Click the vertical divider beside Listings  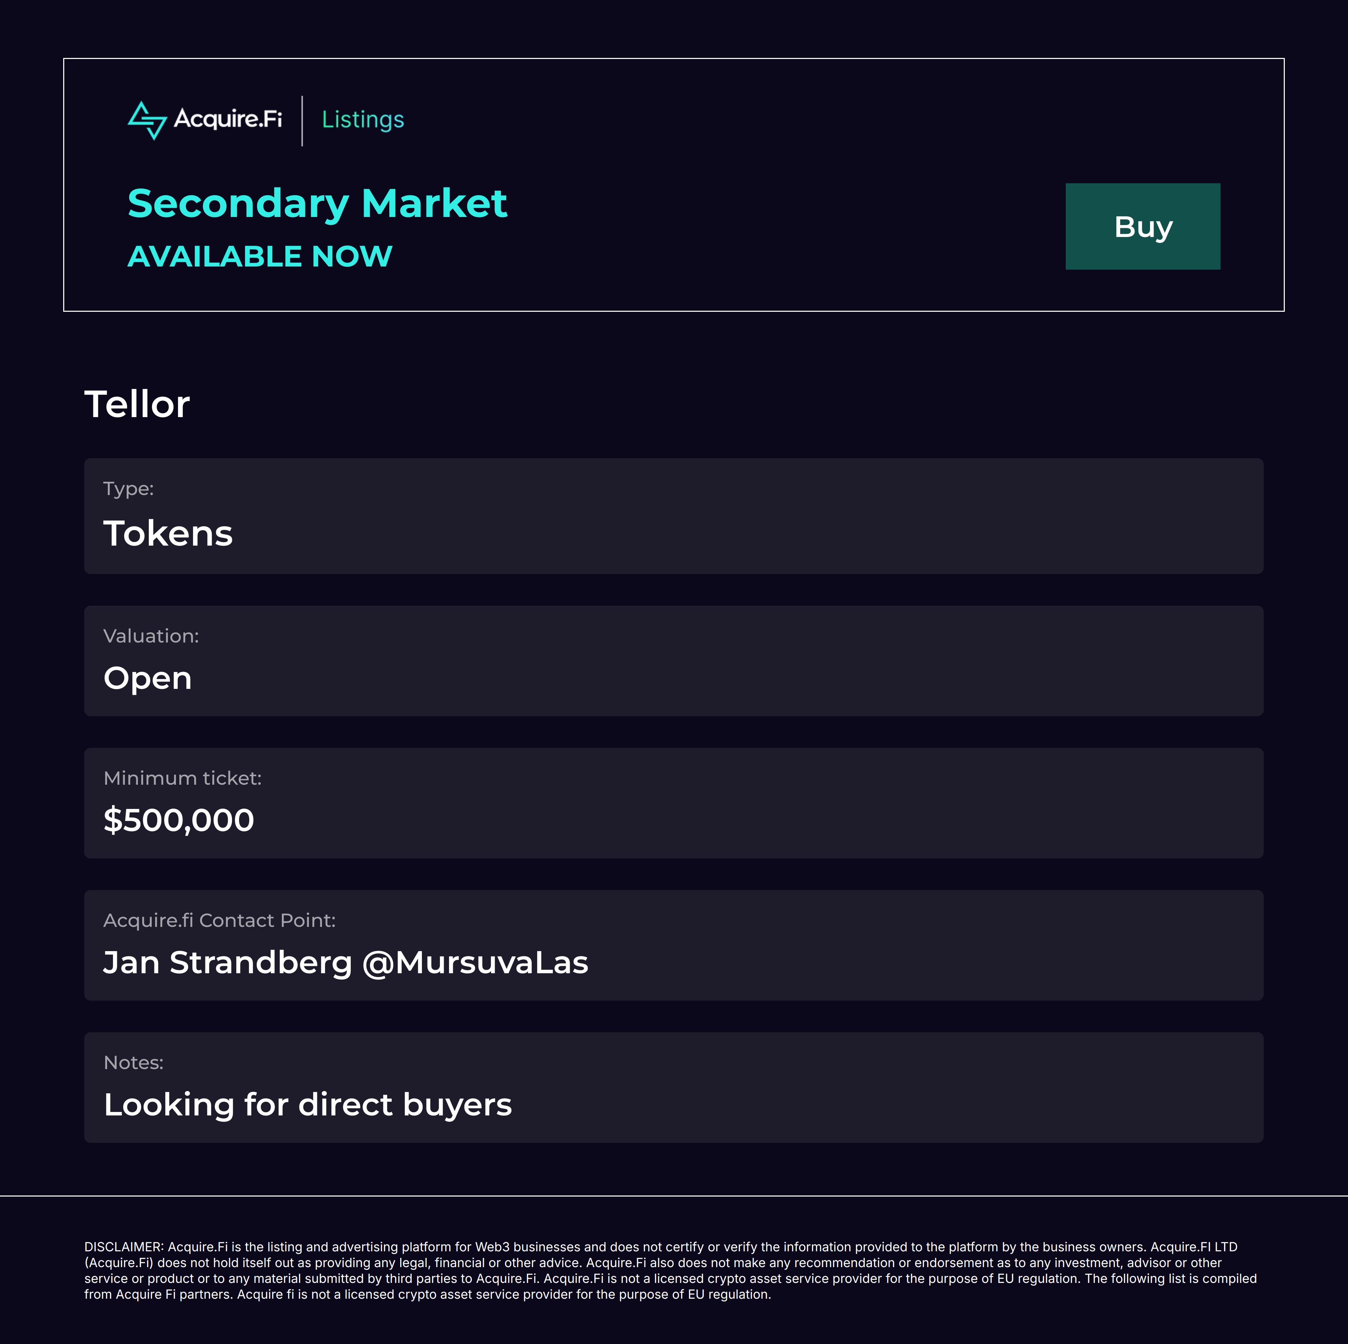point(302,121)
